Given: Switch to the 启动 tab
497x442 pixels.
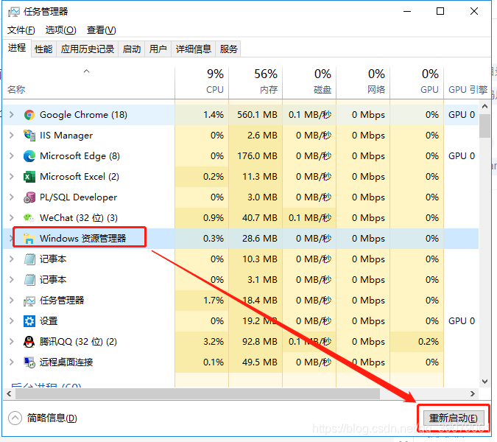Looking at the screenshot, I should [132, 49].
